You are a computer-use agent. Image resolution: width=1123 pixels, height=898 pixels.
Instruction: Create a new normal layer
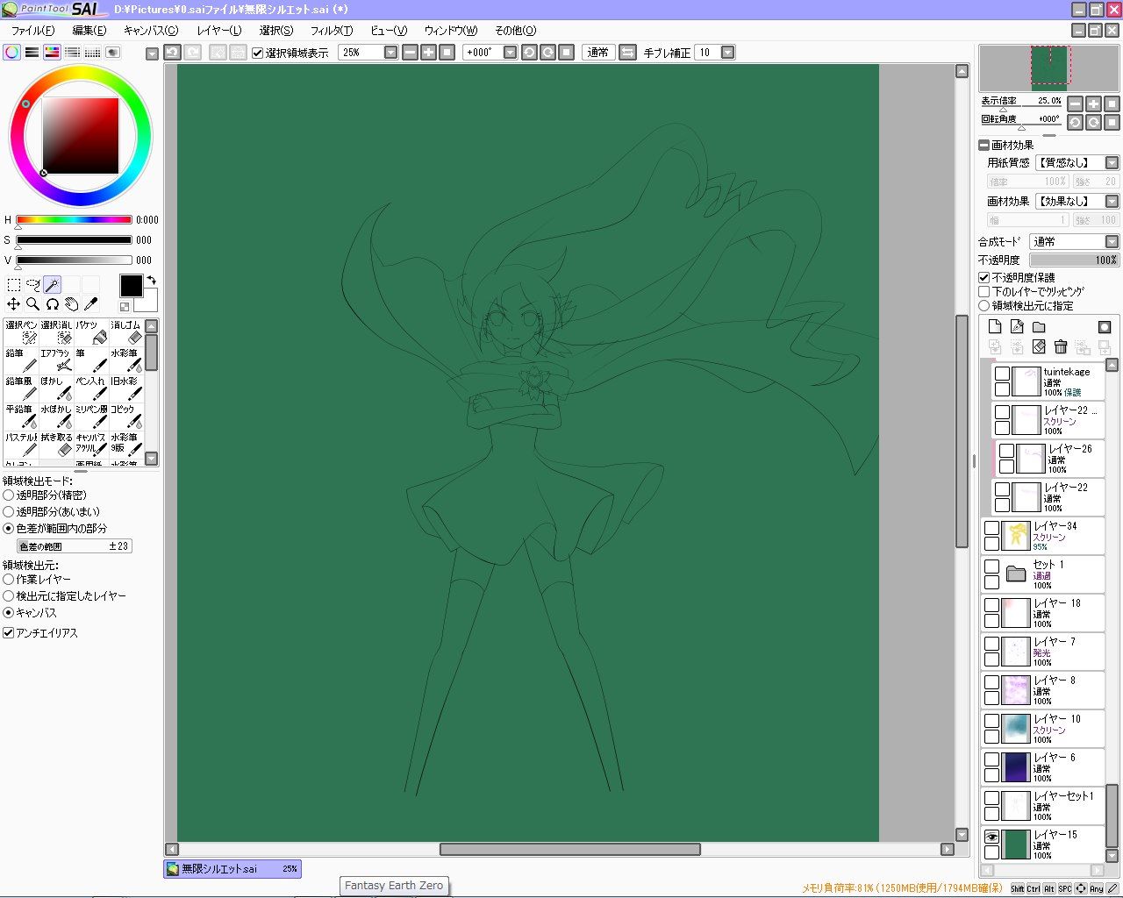[x=995, y=326]
